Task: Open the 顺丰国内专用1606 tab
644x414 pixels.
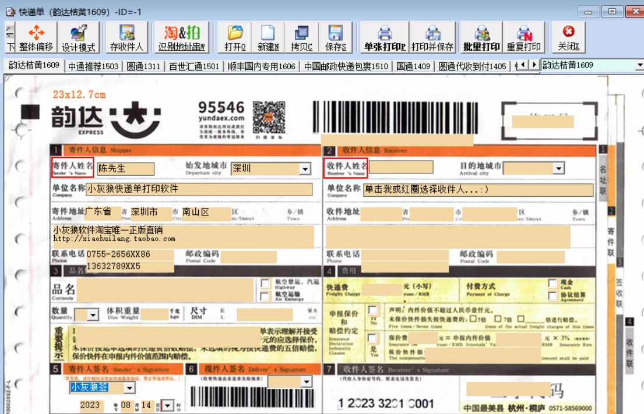Action: (x=262, y=66)
